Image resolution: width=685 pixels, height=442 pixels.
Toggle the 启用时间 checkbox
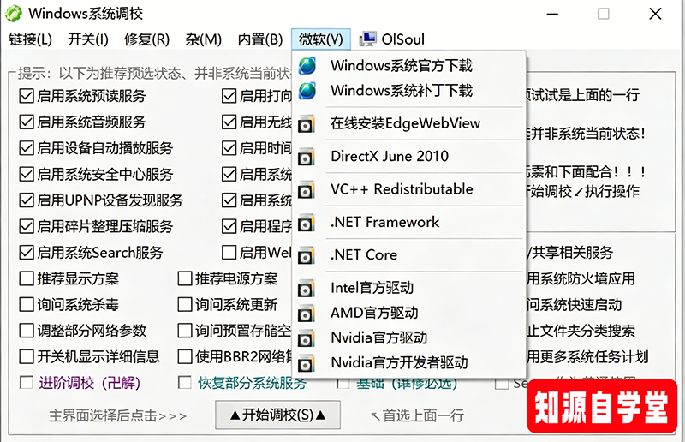coord(229,148)
